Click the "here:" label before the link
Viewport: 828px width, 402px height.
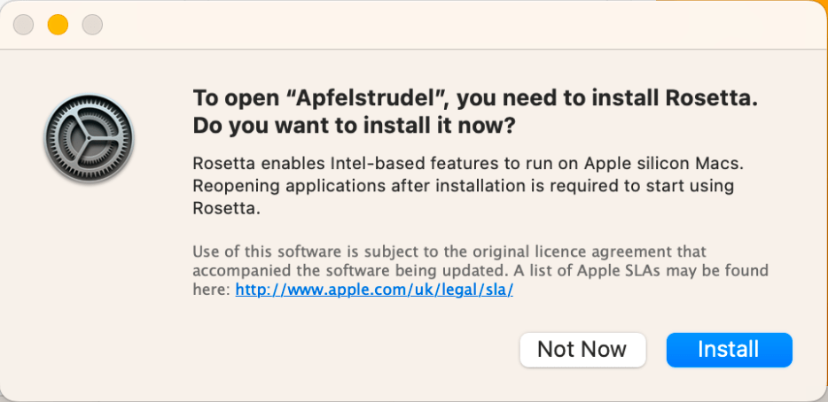coord(211,290)
